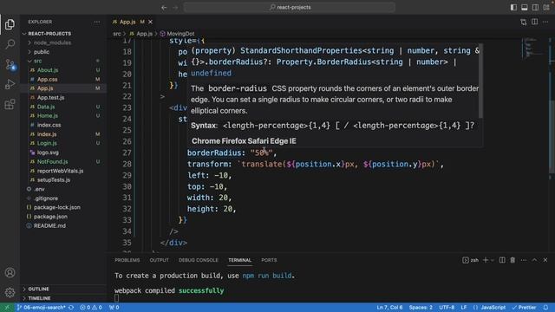The height and width of the screenshot is (312, 555).
Task: Collapse the REACT-PROJECTS root folder
Action: pos(49,34)
